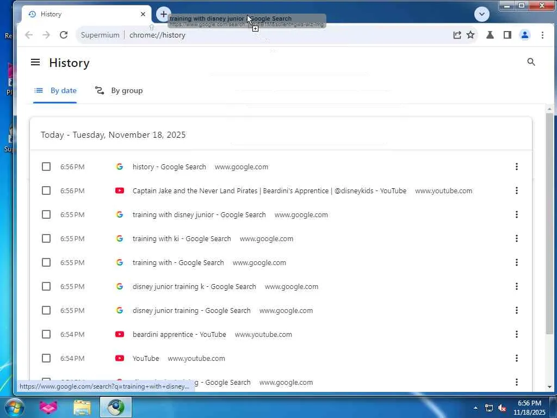
Task: Click the YouTube favicon of beardini apprentice entry
Action: pos(119,334)
